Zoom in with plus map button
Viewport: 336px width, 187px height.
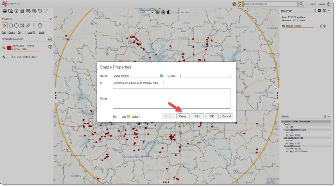coord(163,12)
